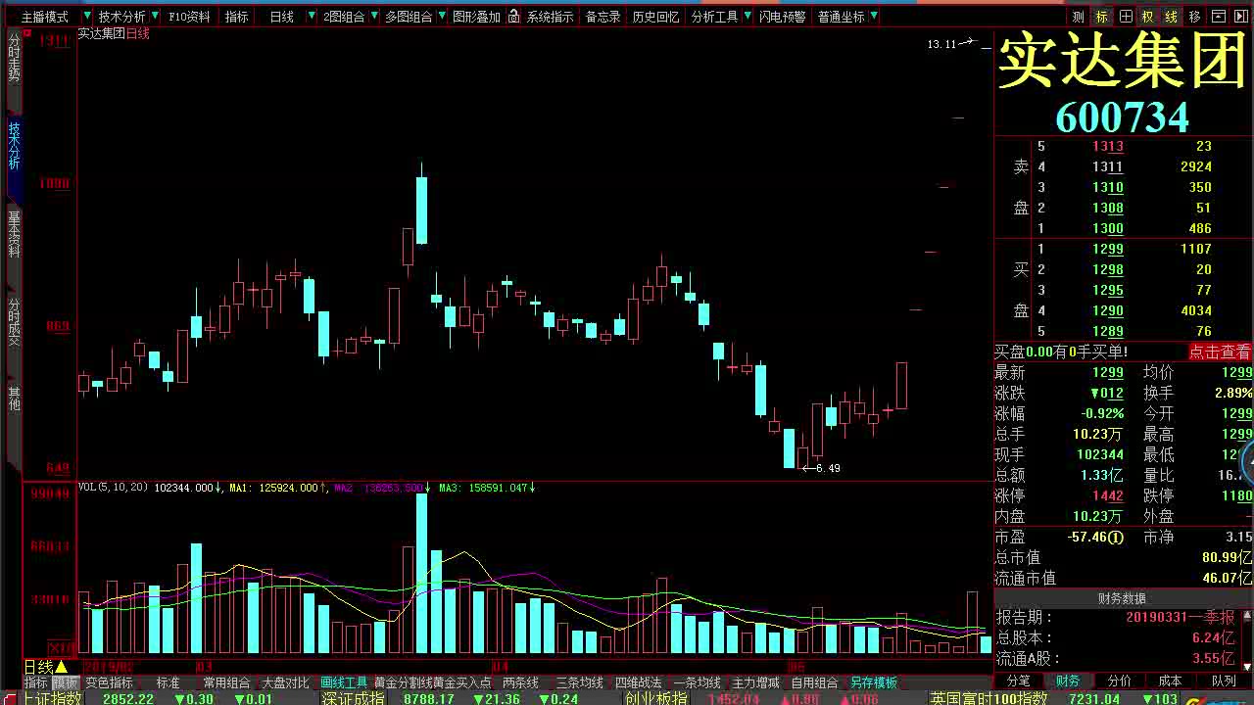Select 两条线 template
Image resolution: width=1254 pixels, height=705 pixels.
point(520,682)
